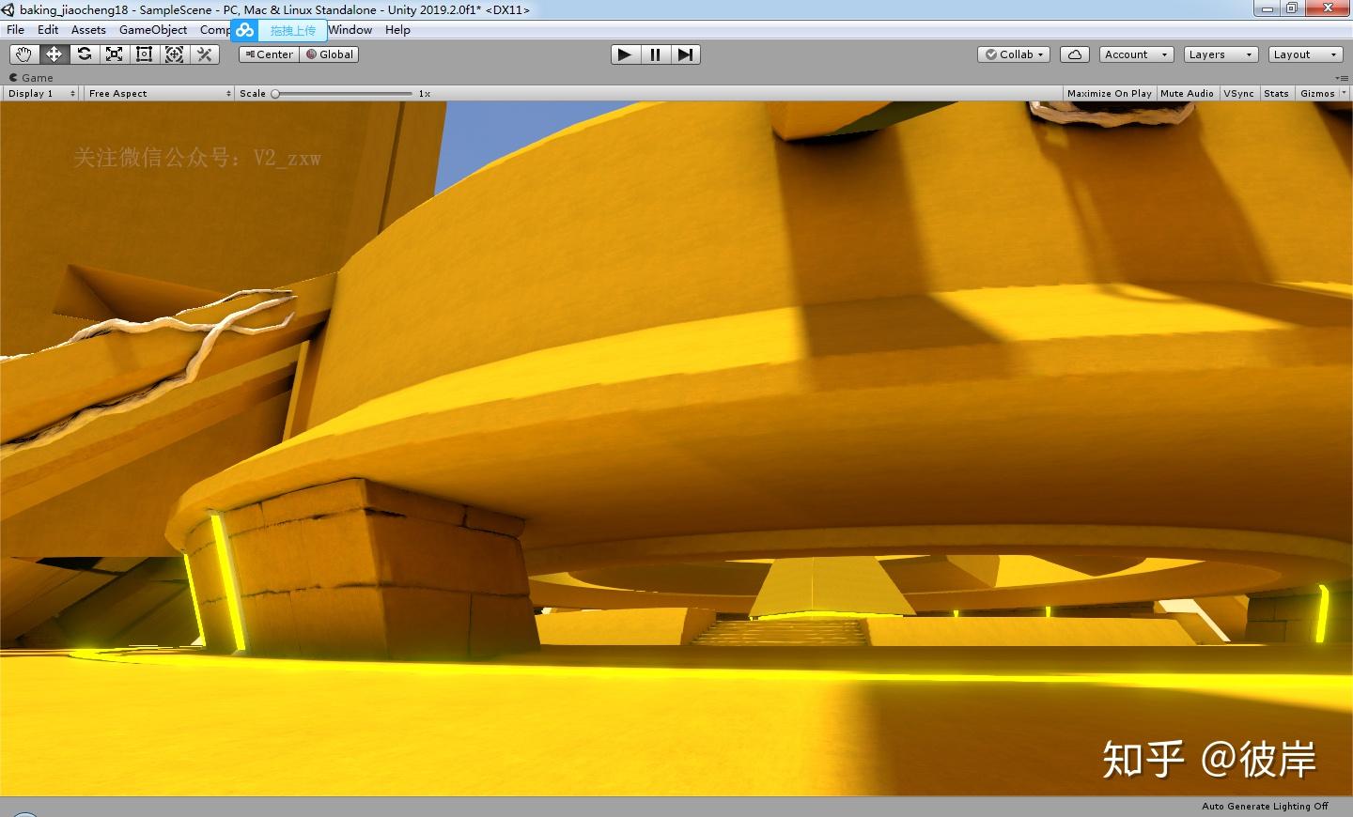Screen dimensions: 1353x817
Task: Select the Hand tool
Action: [23, 54]
